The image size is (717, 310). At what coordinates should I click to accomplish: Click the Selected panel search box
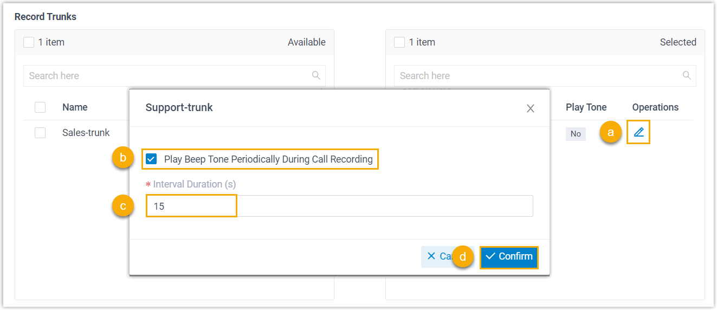539,76
